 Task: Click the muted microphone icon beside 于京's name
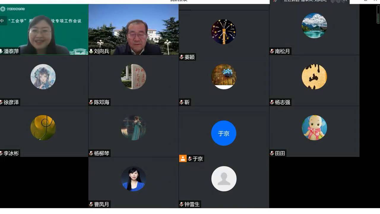190,159
